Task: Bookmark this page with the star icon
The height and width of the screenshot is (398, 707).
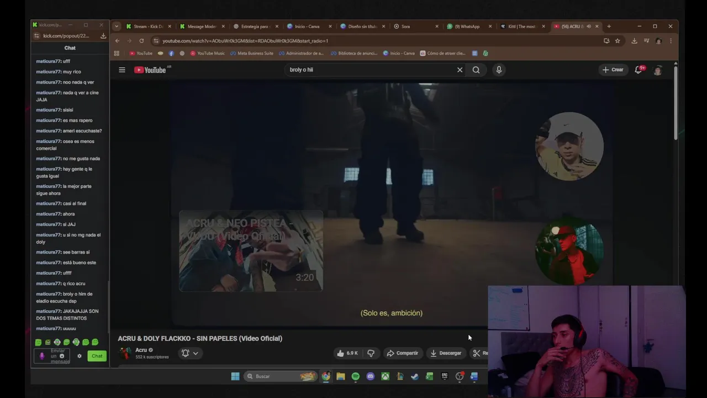Action: (618, 41)
